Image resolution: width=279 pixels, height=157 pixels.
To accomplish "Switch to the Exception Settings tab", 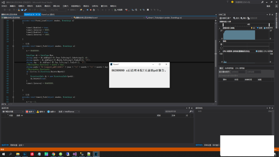I will (x=208, y=145).
